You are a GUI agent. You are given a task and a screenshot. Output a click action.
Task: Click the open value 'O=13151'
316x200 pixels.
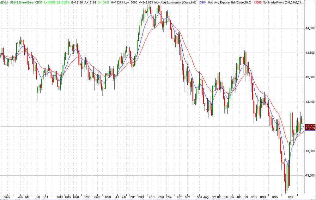[x=103, y=3]
